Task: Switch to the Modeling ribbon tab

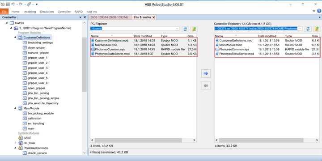Action: point(30,12)
